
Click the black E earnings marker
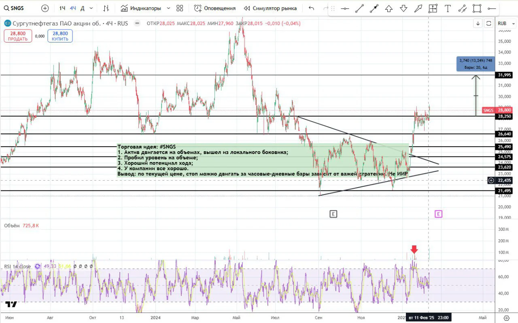pyautogui.click(x=333, y=214)
